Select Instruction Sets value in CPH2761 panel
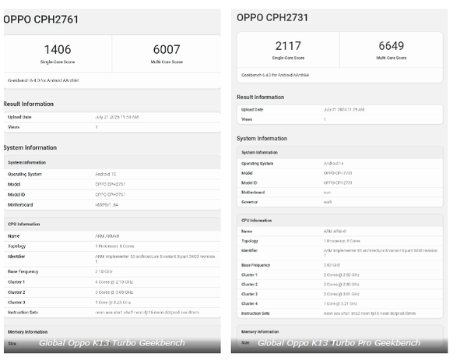Image resolution: width=467 pixels, height=361 pixels. pyautogui.click(x=147, y=313)
